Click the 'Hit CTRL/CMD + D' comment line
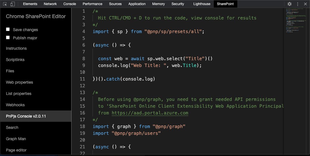 coord(177,18)
